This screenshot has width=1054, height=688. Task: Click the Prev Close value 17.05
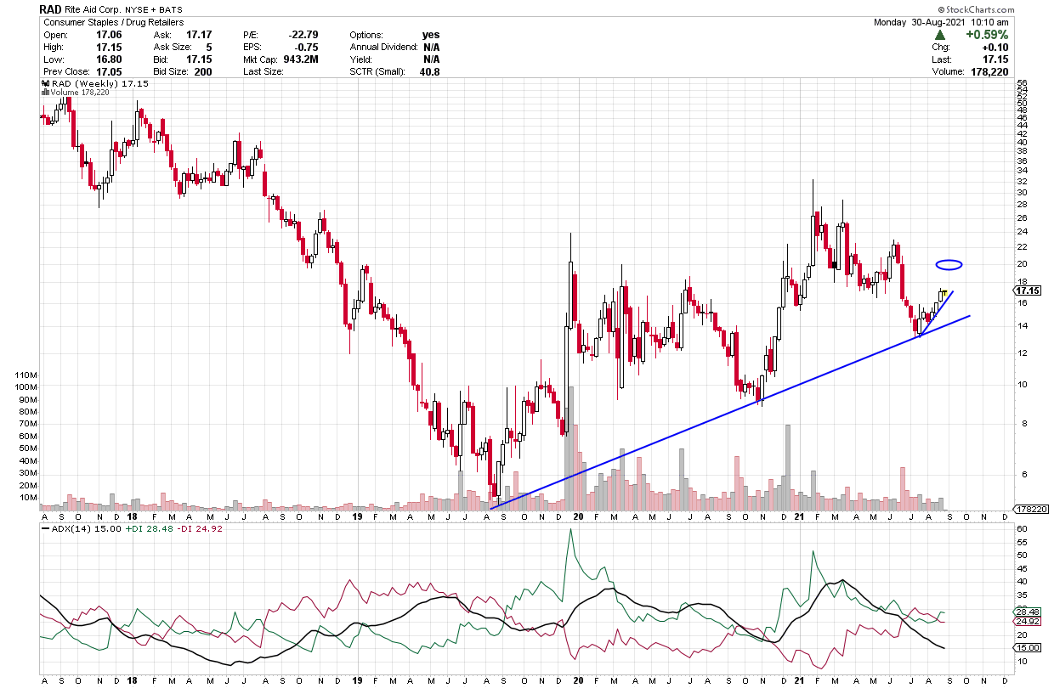click(110, 72)
